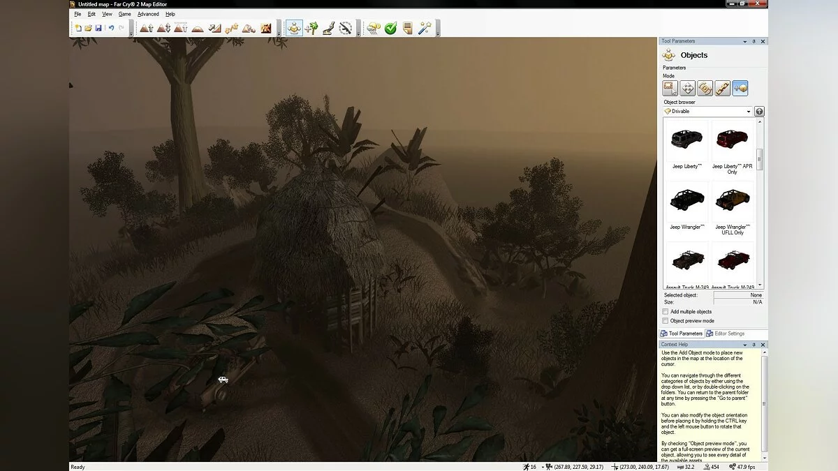838x471 pixels.
Task: Create a new map file
Action: click(78, 28)
